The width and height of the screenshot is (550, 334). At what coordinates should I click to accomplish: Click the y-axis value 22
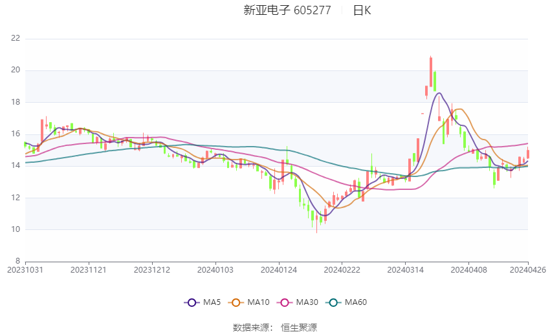pos(16,38)
